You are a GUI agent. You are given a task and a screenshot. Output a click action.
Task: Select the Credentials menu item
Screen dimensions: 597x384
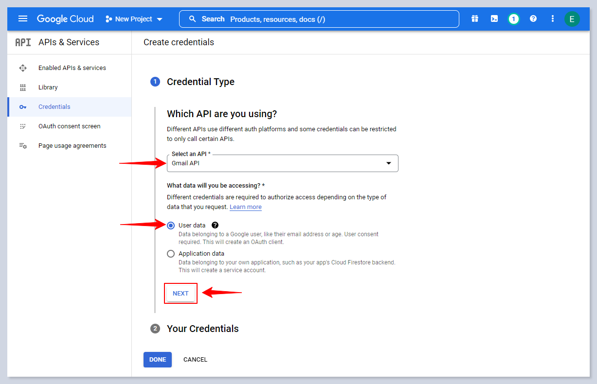tap(70, 107)
